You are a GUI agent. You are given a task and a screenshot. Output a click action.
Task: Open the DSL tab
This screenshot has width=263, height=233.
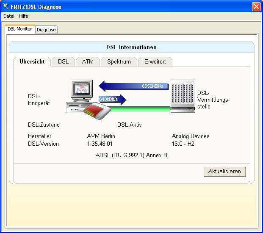coord(63,61)
